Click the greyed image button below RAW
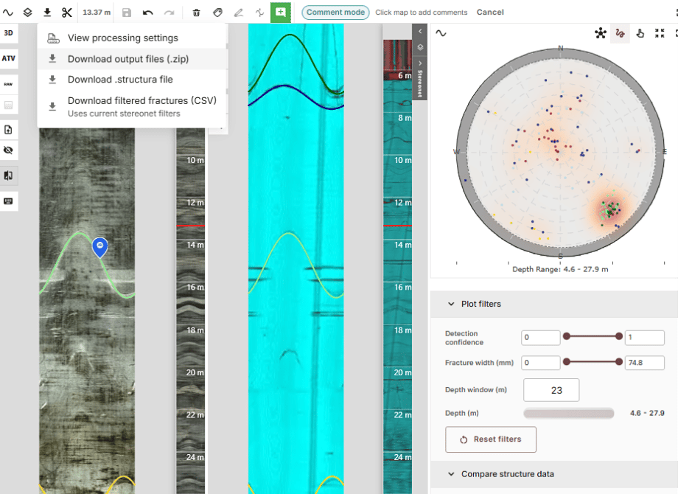 [8, 105]
